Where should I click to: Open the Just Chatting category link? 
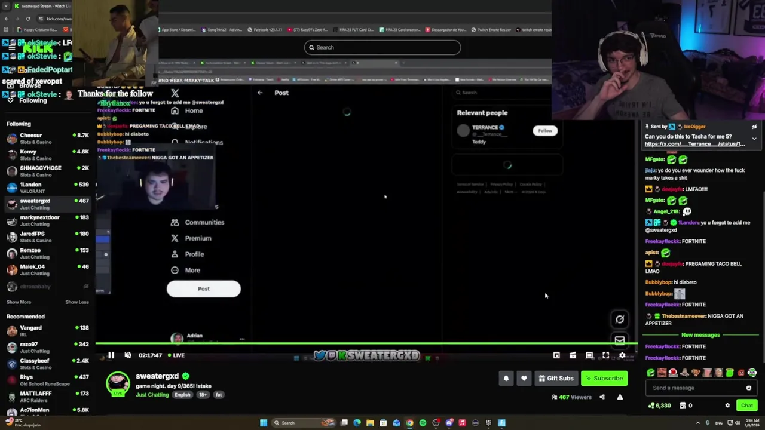tap(152, 395)
